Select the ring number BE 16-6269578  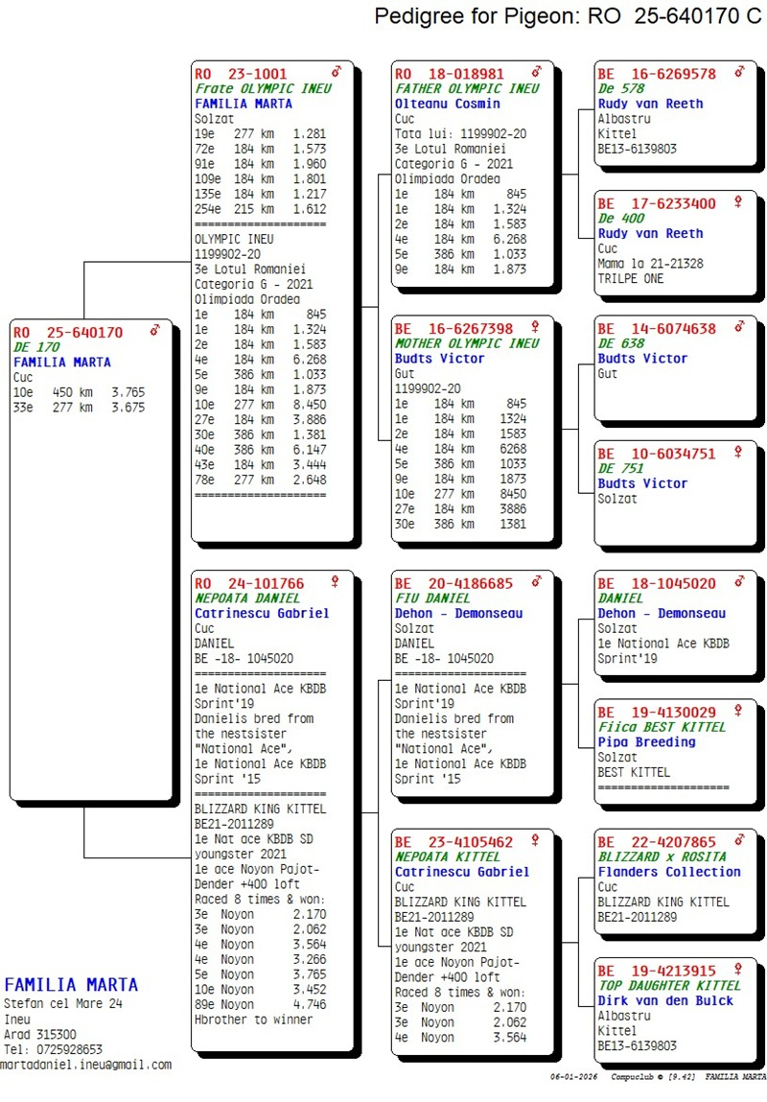pyautogui.click(x=657, y=74)
